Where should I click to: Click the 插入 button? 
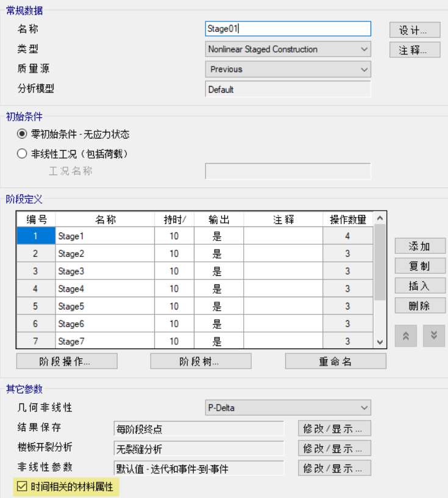(419, 286)
